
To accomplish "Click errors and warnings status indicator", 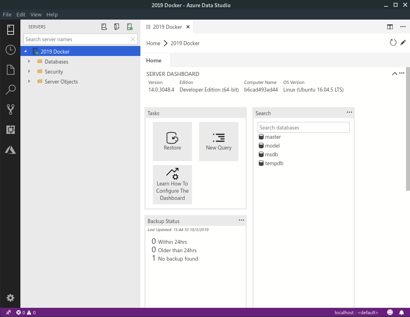I will pyautogui.click(x=26, y=313).
